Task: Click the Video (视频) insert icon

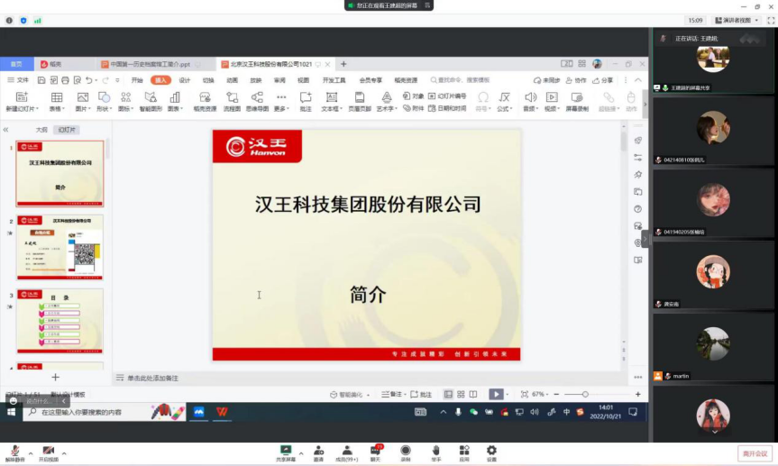Action: point(552,97)
